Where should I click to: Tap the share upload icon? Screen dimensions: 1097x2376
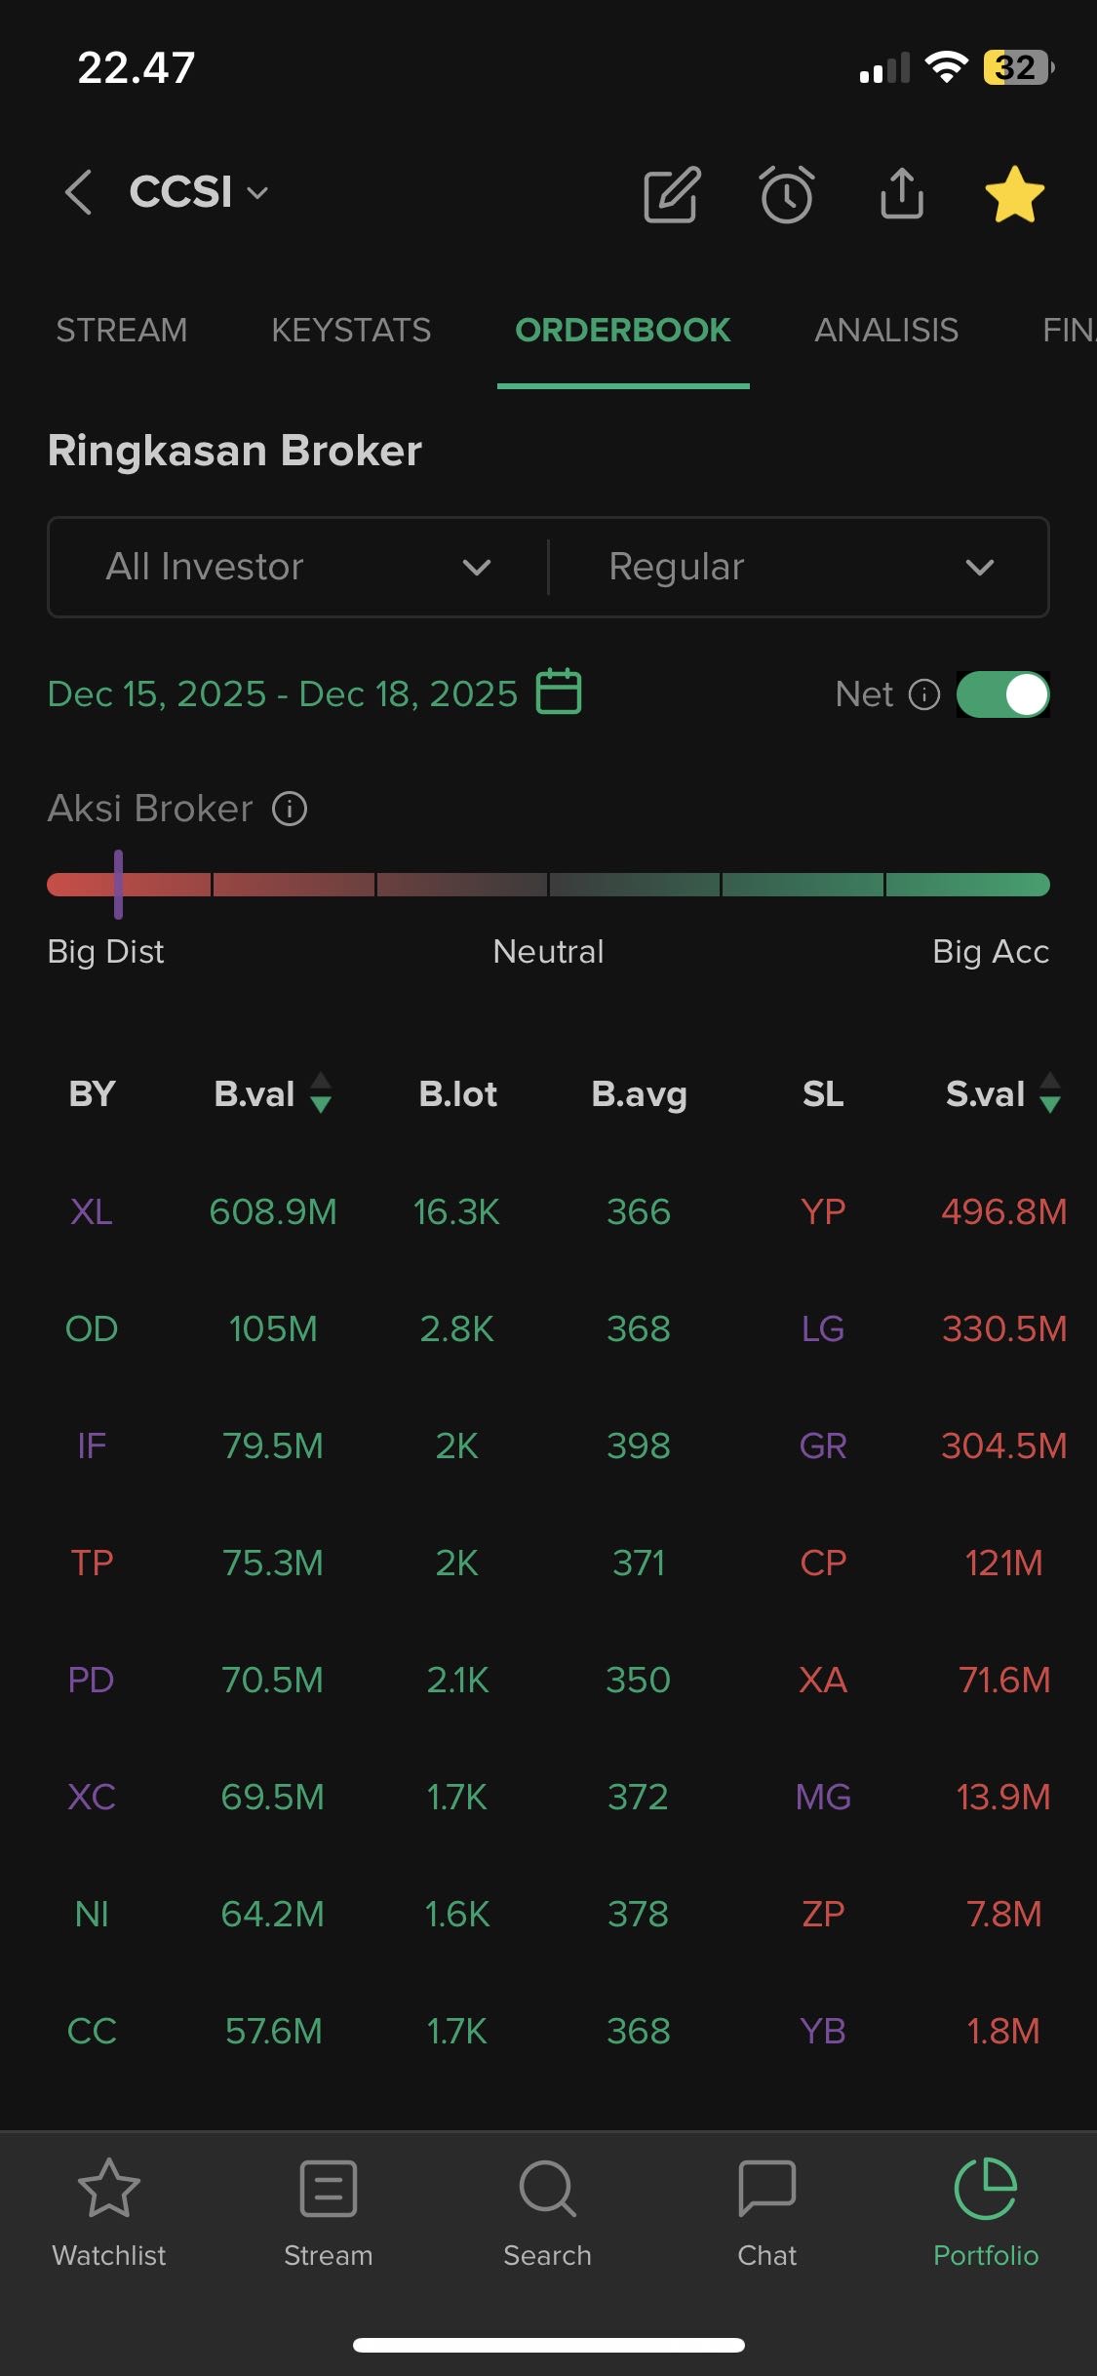[x=902, y=193]
